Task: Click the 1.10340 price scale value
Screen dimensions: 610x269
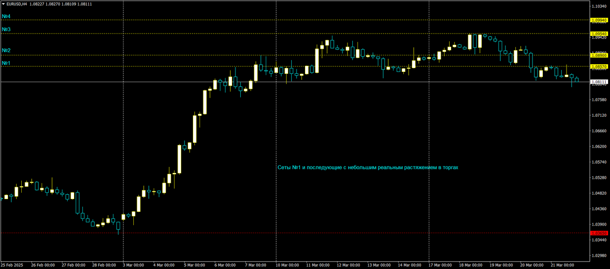Action: 600,6
